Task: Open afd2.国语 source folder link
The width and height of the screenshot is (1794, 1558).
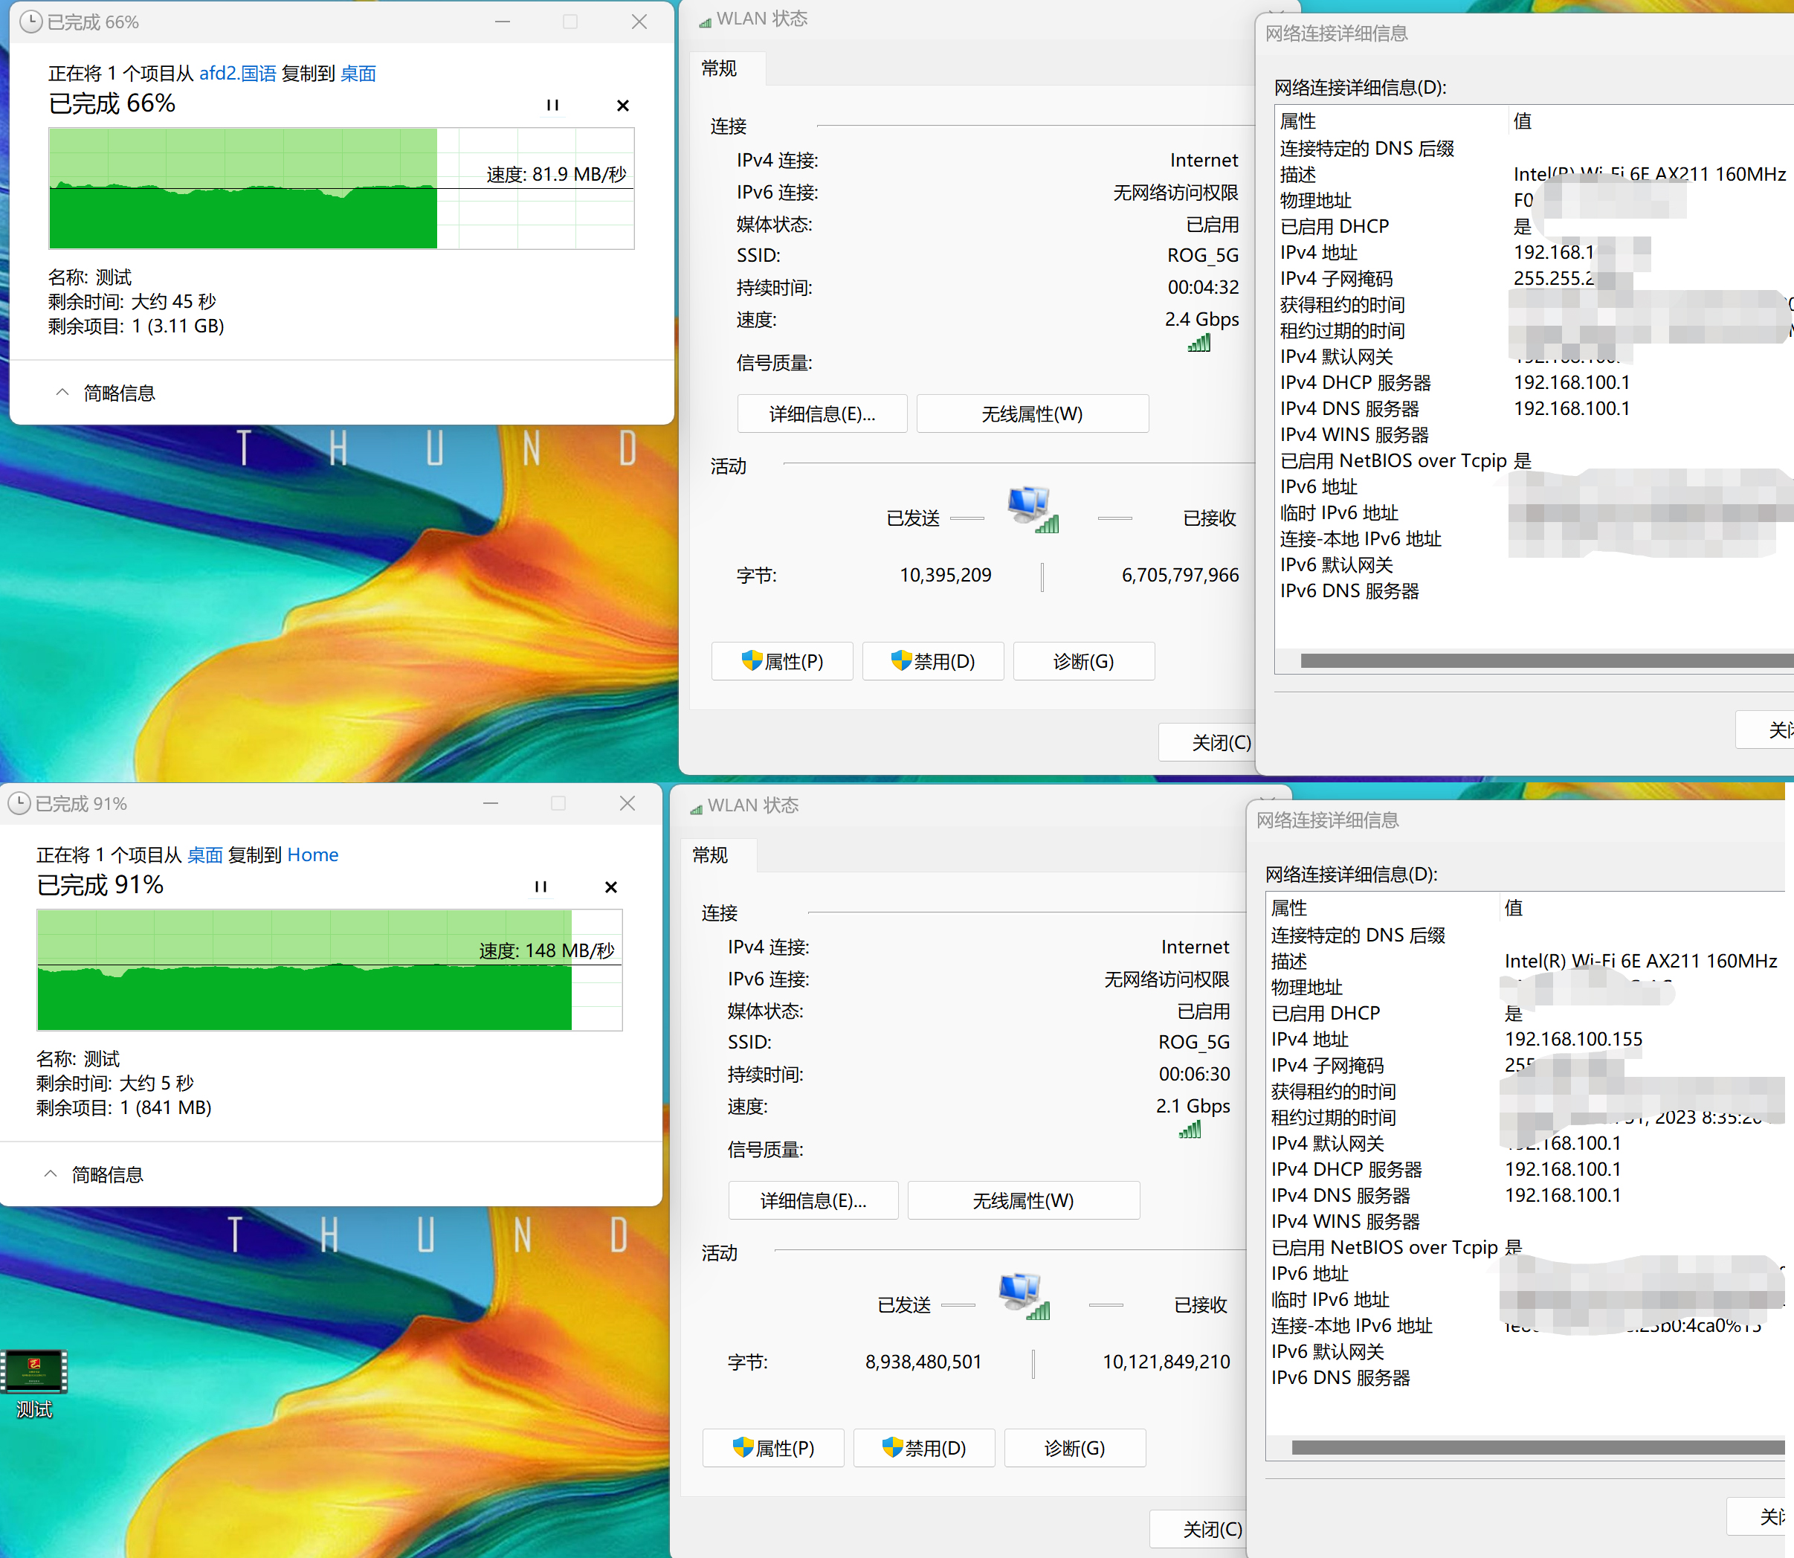Action: [x=237, y=73]
